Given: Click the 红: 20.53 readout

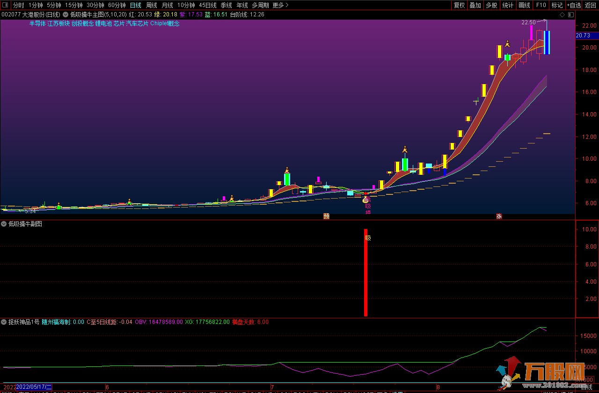Looking at the screenshot, I should (x=140, y=14).
